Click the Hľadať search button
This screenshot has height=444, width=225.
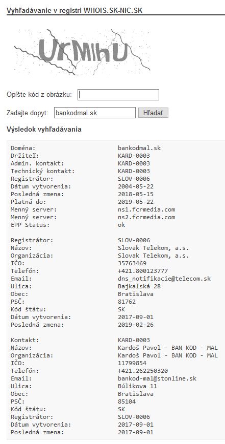(x=153, y=113)
